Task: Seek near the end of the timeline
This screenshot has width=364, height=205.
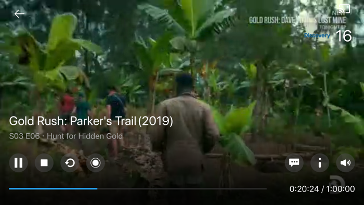Action: tap(262, 189)
